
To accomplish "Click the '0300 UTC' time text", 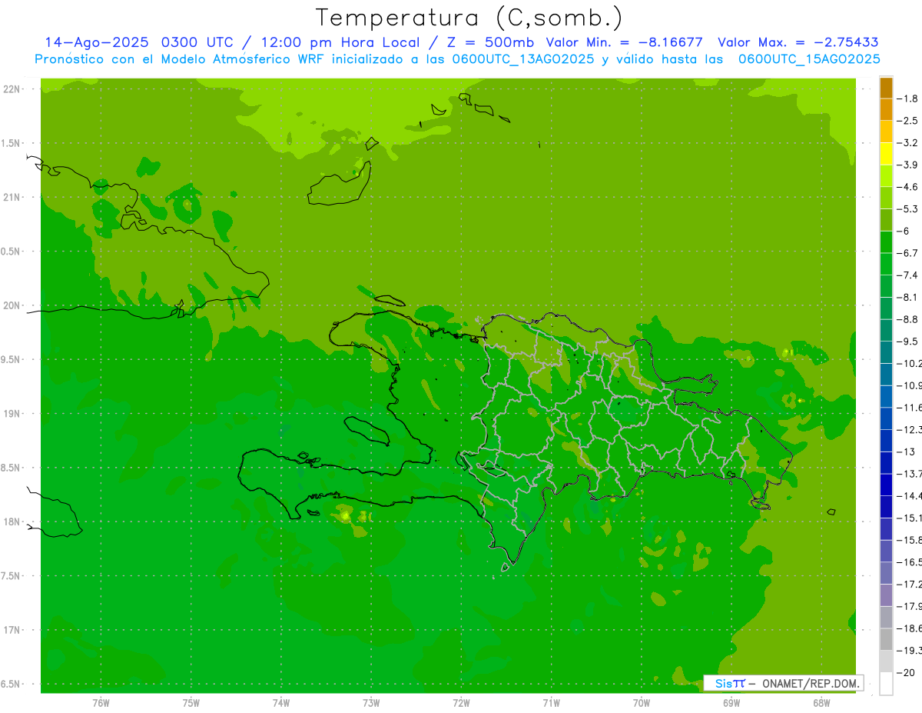I will tap(197, 42).
